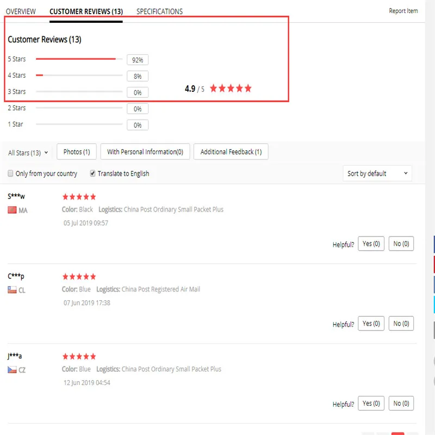
Task: Click the CZ country flag icon
Action: pos(12,370)
